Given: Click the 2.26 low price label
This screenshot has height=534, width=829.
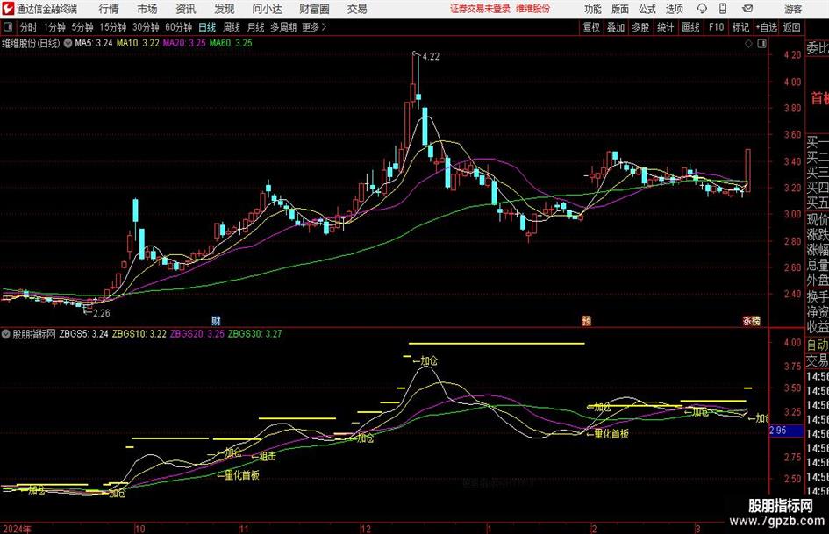Looking at the screenshot, I should [102, 313].
